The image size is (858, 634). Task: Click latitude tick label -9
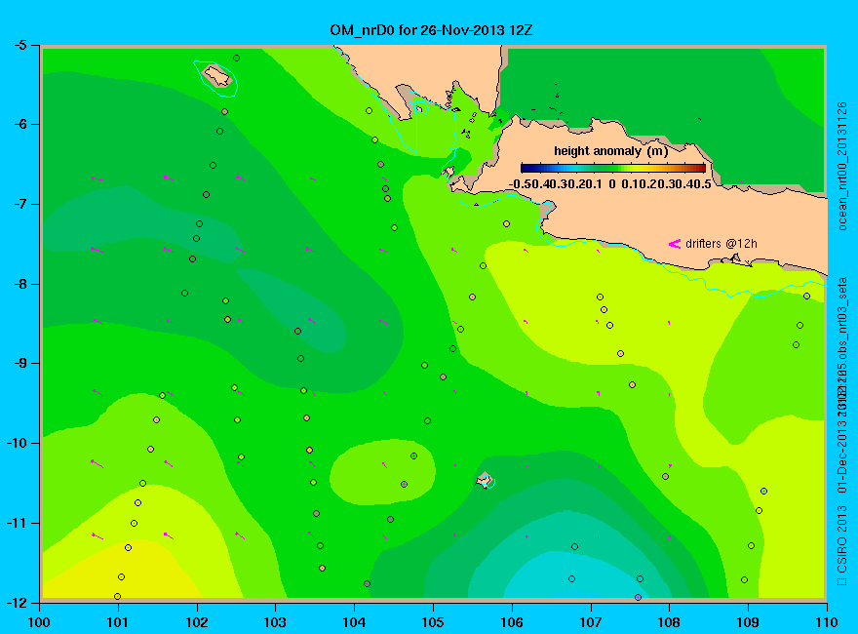pos(19,364)
